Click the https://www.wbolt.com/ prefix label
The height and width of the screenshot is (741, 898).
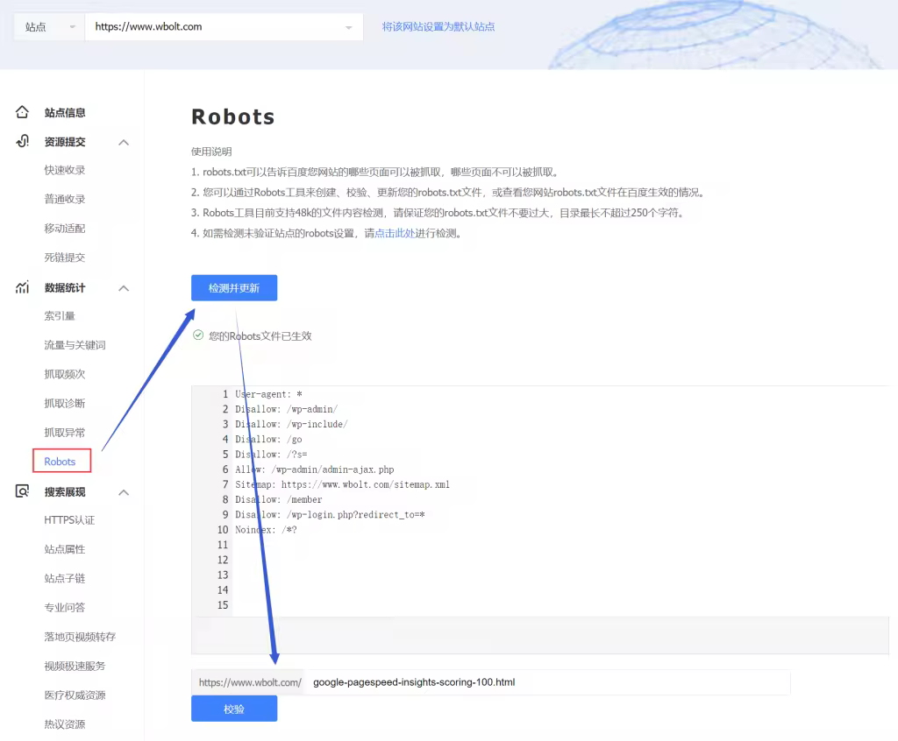(x=250, y=682)
